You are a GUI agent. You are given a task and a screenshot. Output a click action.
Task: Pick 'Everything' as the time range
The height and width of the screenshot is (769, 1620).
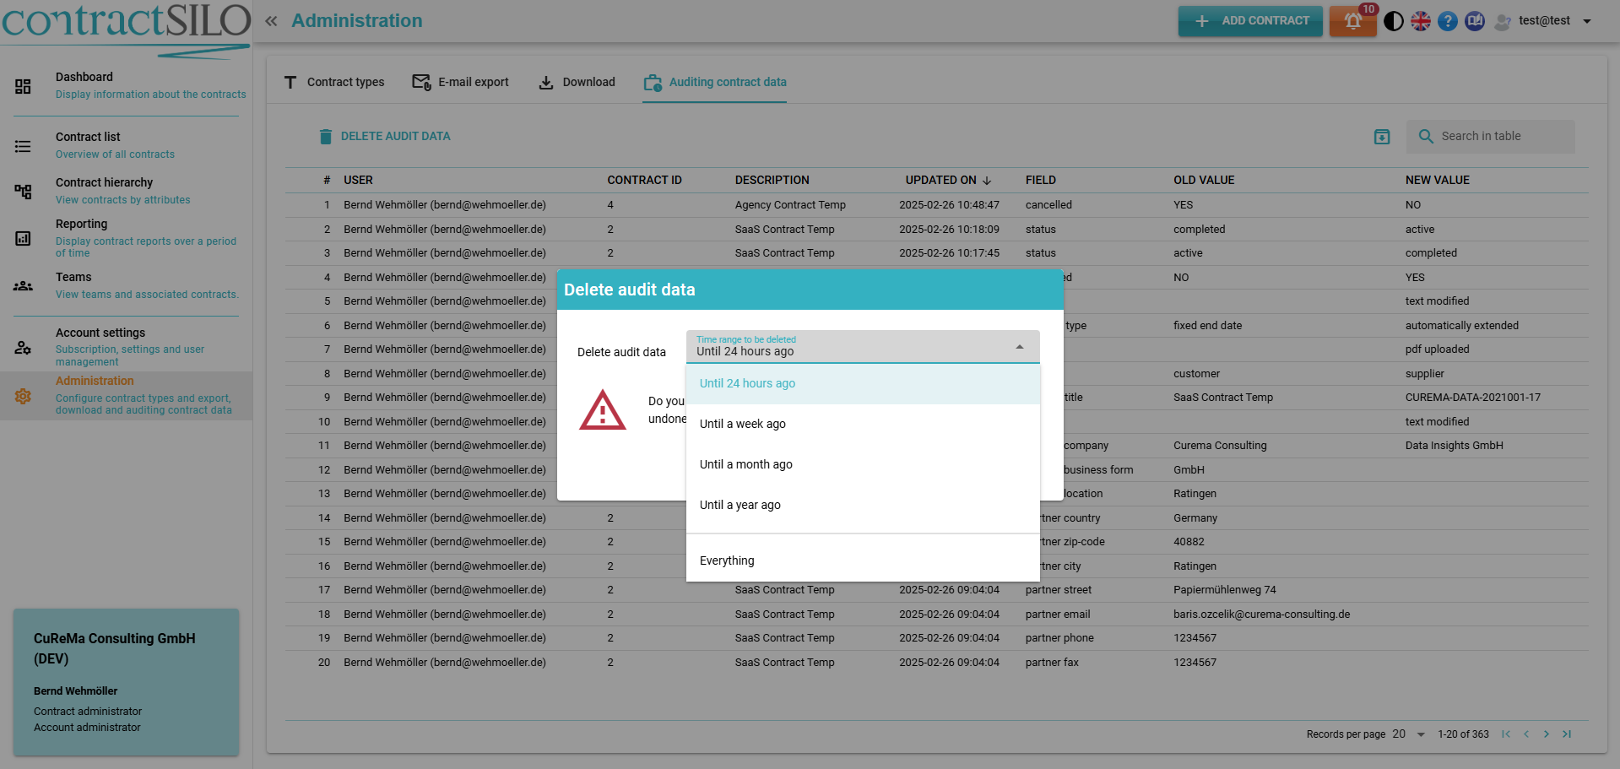coord(727,561)
